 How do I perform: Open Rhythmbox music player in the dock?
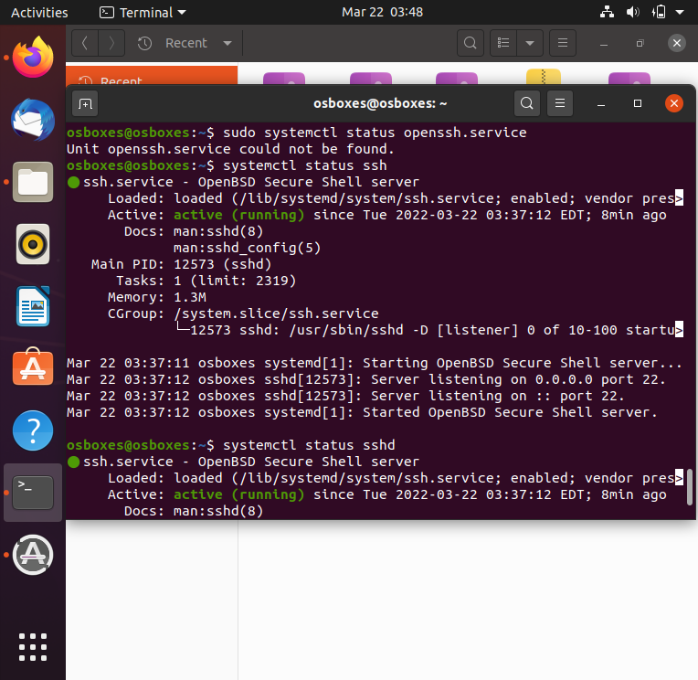pyautogui.click(x=33, y=244)
